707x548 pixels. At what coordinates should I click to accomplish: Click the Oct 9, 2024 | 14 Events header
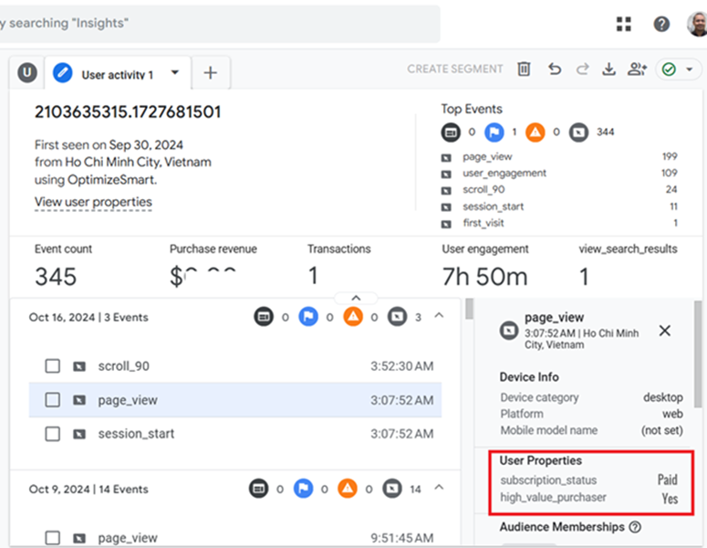[x=88, y=489]
